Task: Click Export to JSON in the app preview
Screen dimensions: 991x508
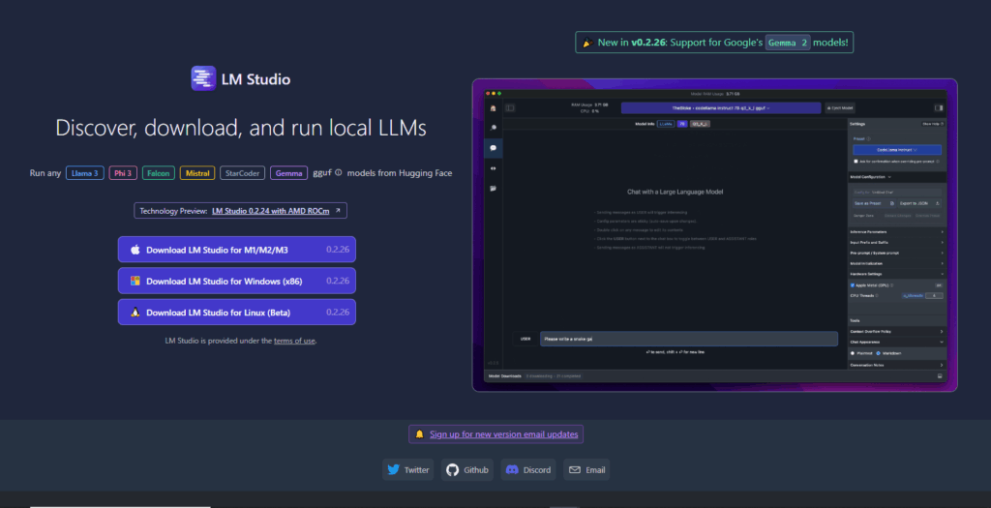Action: click(919, 203)
